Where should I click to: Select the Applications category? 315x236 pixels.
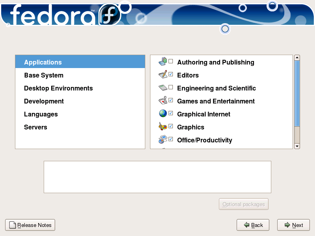[80, 62]
